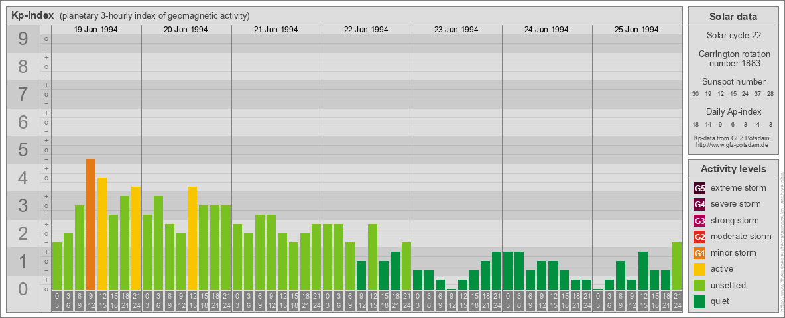The width and height of the screenshot is (785, 318).
Task: Click the G5 extreme storm legend icon
Action: 700,189
